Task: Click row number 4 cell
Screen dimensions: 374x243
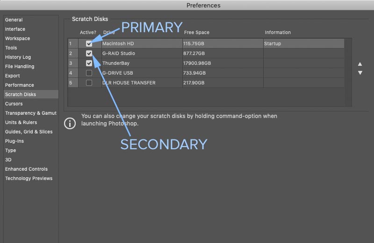Action: 73,73
